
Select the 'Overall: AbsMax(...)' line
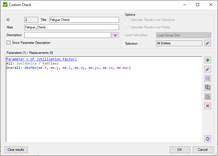click(69, 68)
